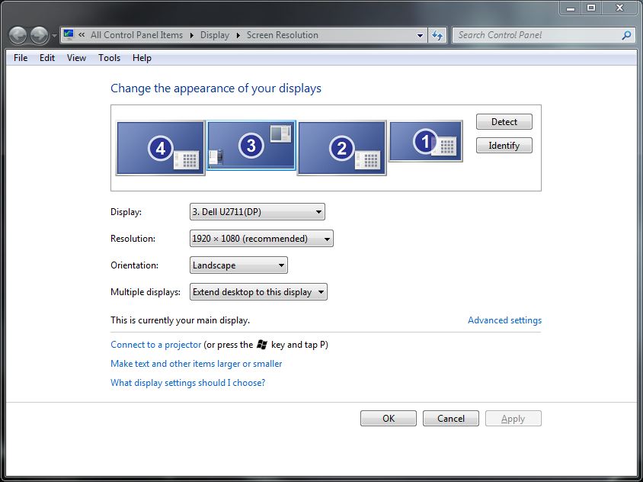Click What display settings should I choose?

pos(188,383)
